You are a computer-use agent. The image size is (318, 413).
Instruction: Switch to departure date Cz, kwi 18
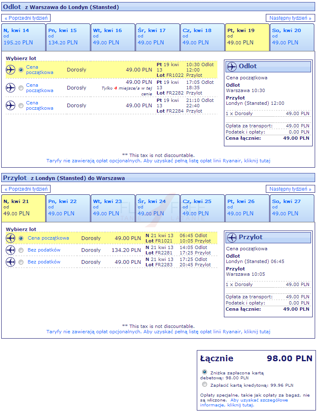[x=203, y=37]
